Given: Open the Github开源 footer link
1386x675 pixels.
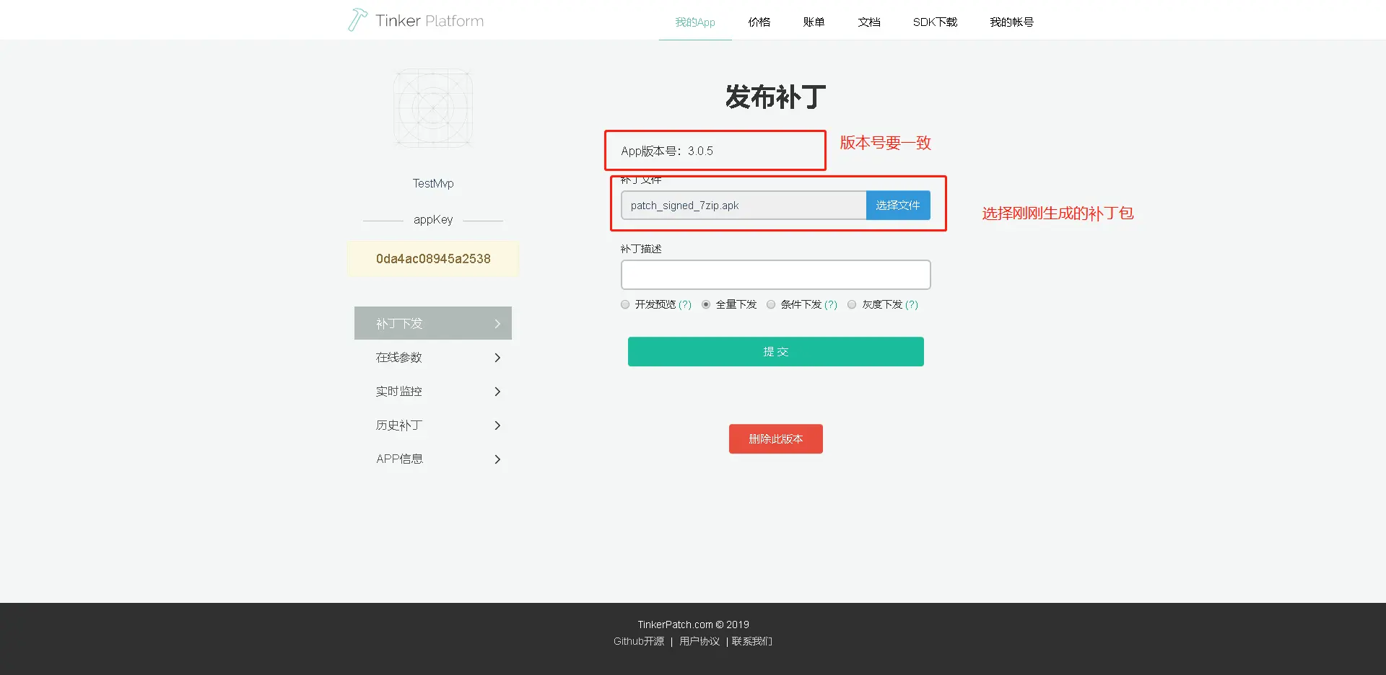Looking at the screenshot, I should (639, 641).
